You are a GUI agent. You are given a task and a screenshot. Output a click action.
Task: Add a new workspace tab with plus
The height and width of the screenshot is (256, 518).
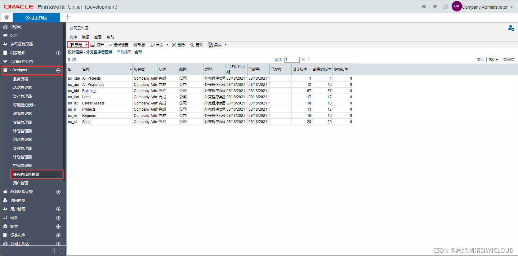coord(68,17)
